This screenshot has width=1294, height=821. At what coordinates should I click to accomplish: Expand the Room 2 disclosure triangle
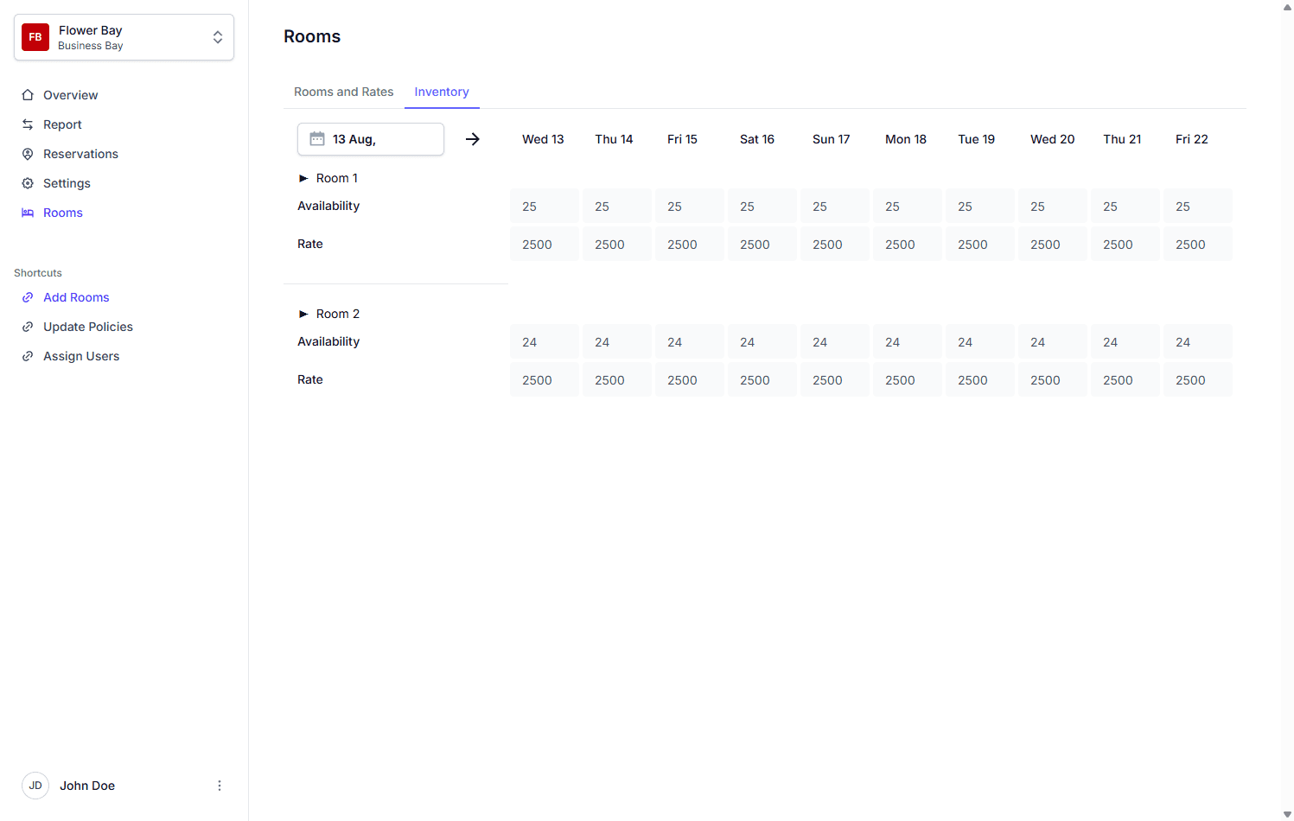303,314
